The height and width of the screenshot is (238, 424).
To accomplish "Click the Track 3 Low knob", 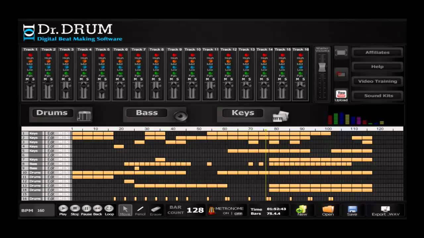I will (66, 67).
